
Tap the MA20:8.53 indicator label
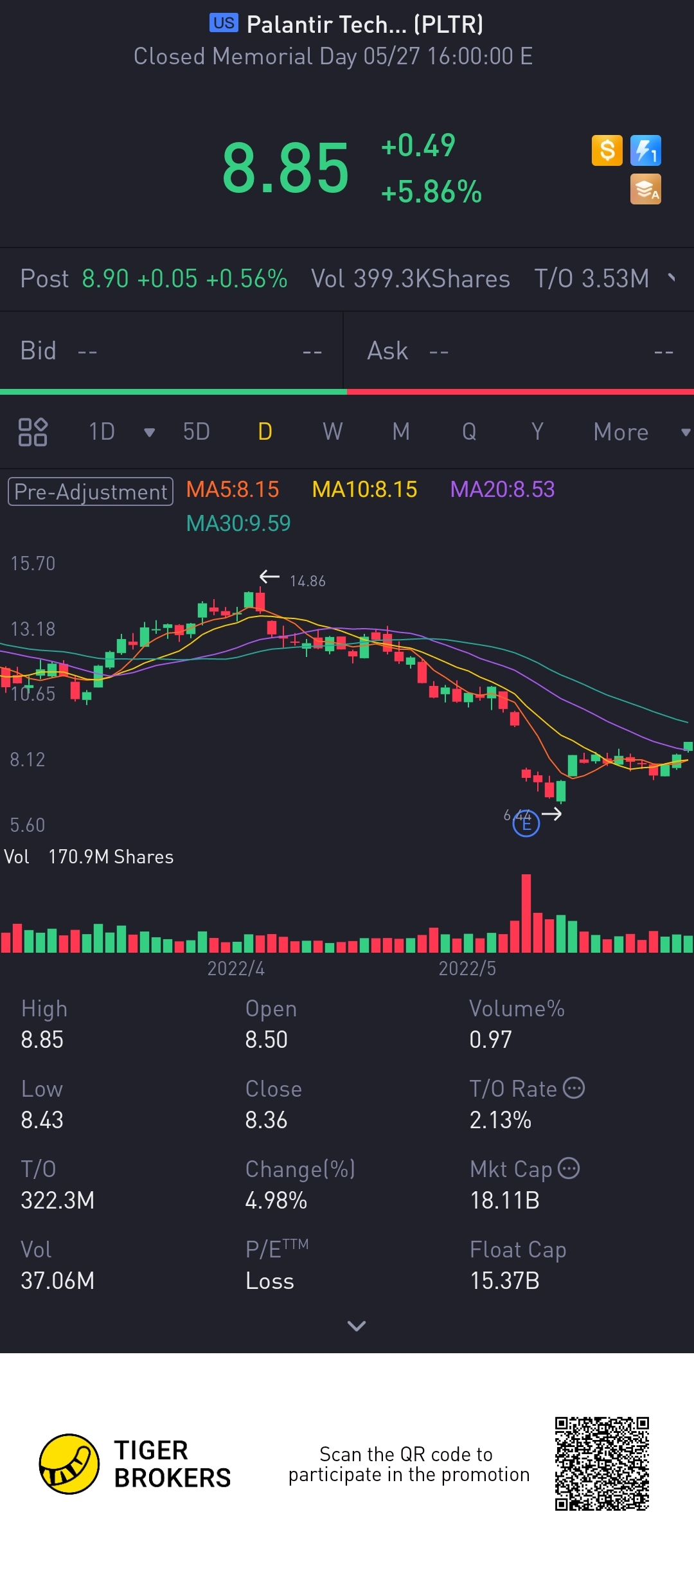tap(503, 489)
